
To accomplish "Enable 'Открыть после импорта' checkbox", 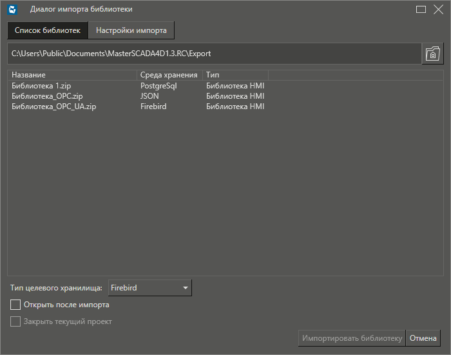I will point(15,305).
